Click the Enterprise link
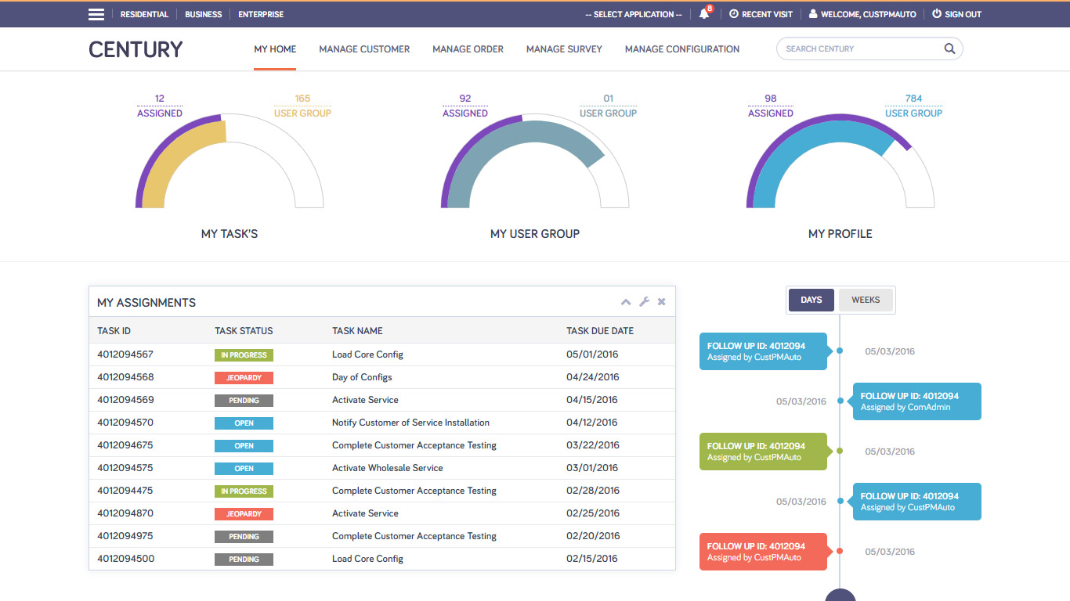Image resolution: width=1070 pixels, height=601 pixels. [x=261, y=14]
